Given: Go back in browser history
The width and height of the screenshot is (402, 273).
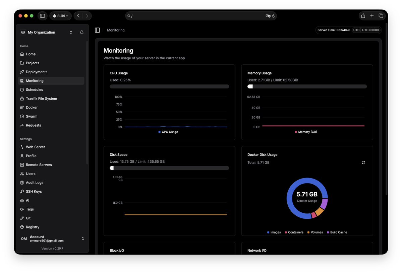Looking at the screenshot, I should (x=78, y=16).
